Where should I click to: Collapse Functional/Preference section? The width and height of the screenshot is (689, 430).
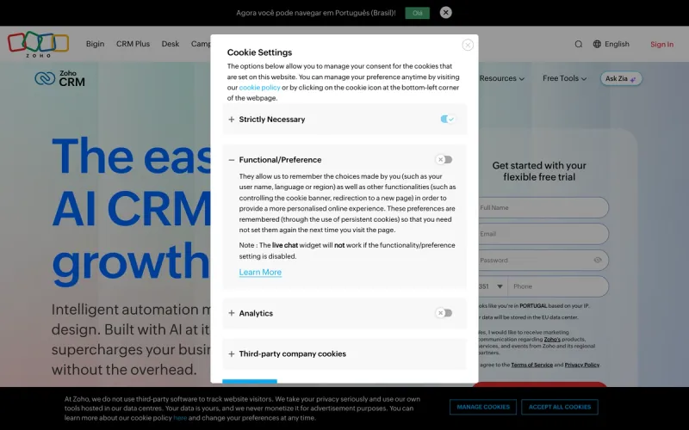click(231, 160)
